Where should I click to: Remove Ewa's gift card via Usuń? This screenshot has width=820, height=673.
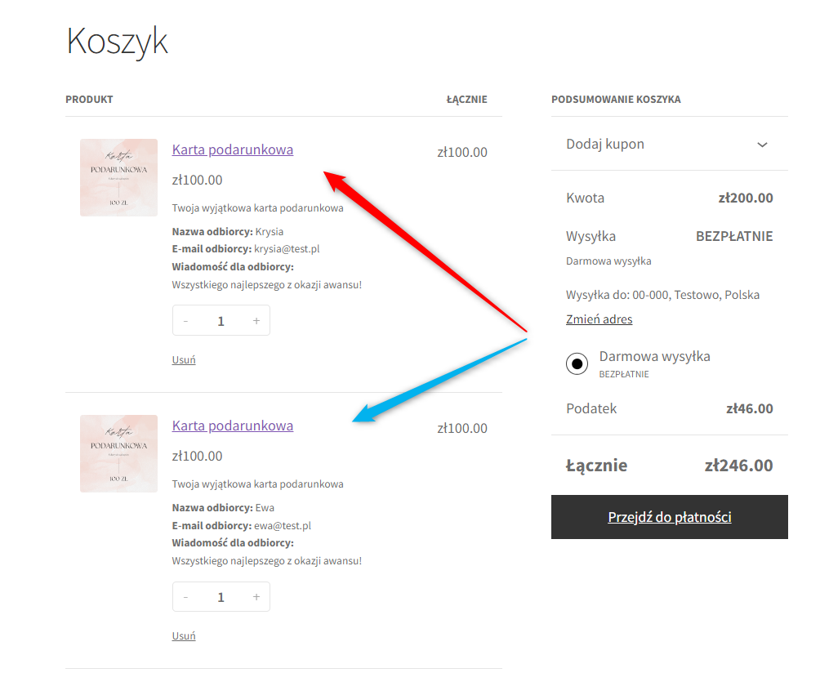pyautogui.click(x=184, y=636)
